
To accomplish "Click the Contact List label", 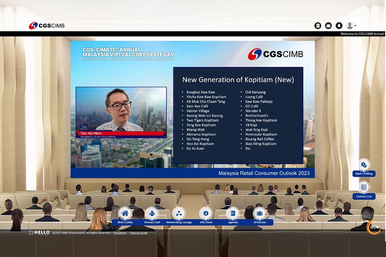I will click(x=364, y=196).
